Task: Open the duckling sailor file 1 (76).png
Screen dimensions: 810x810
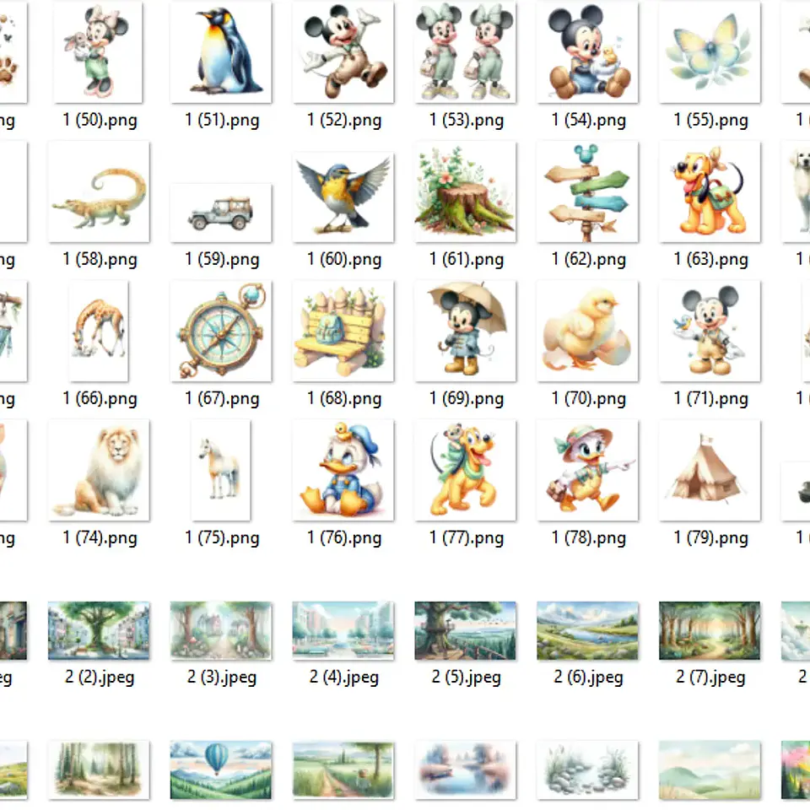Action: 343,470
